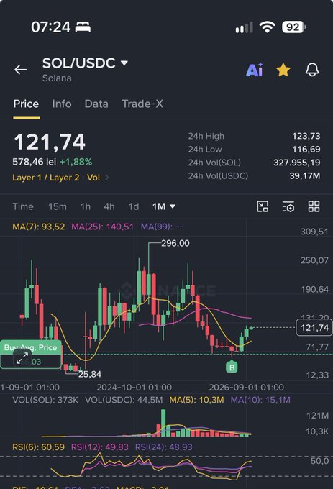This screenshot has width=333, height=489.
Task: Tap the MA(99) indicator label
Action: (162, 227)
